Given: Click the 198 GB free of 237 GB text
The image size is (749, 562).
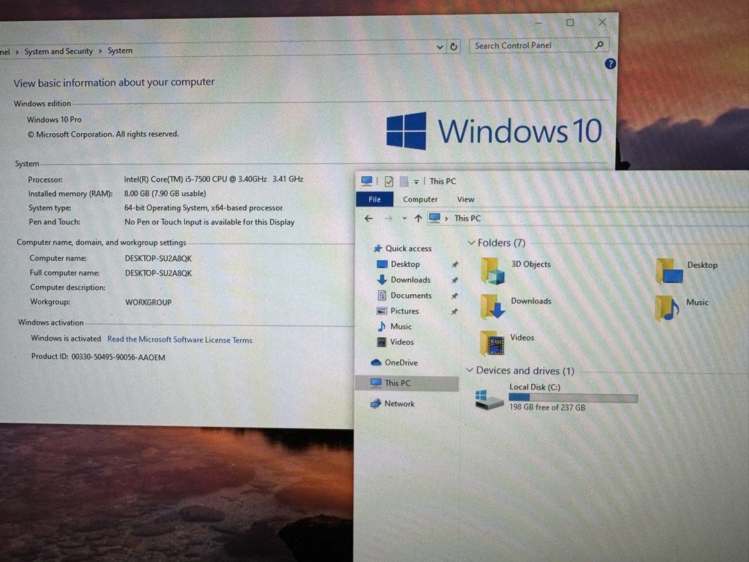Looking at the screenshot, I should click(x=547, y=408).
